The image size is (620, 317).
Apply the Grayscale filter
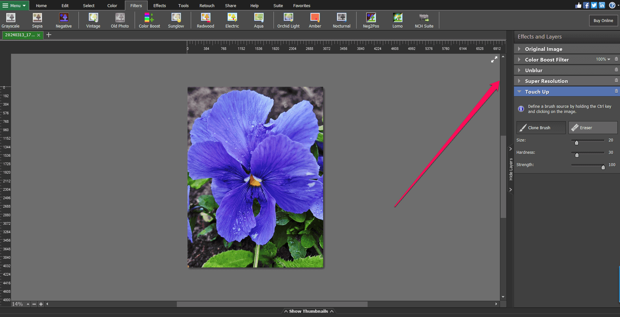pyautogui.click(x=10, y=20)
